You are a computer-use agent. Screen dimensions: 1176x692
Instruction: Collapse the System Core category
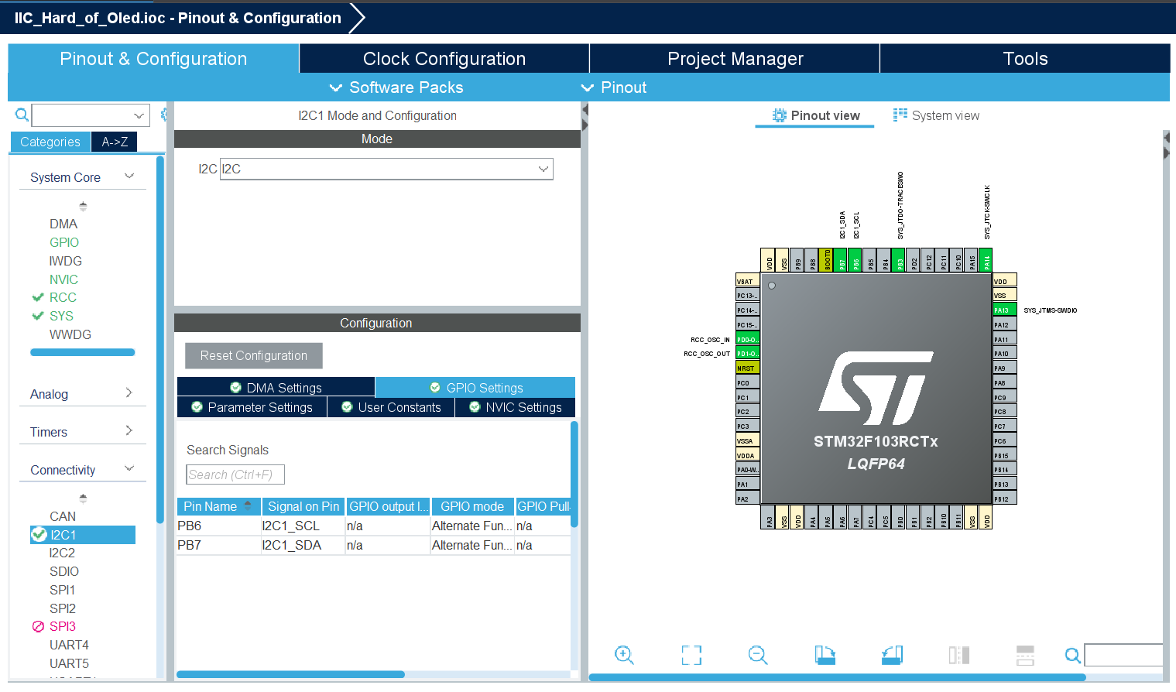coord(129,176)
